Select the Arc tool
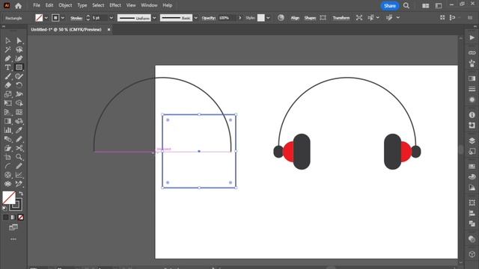Image resolution: width=479 pixels, height=269 pixels. (x=7, y=166)
